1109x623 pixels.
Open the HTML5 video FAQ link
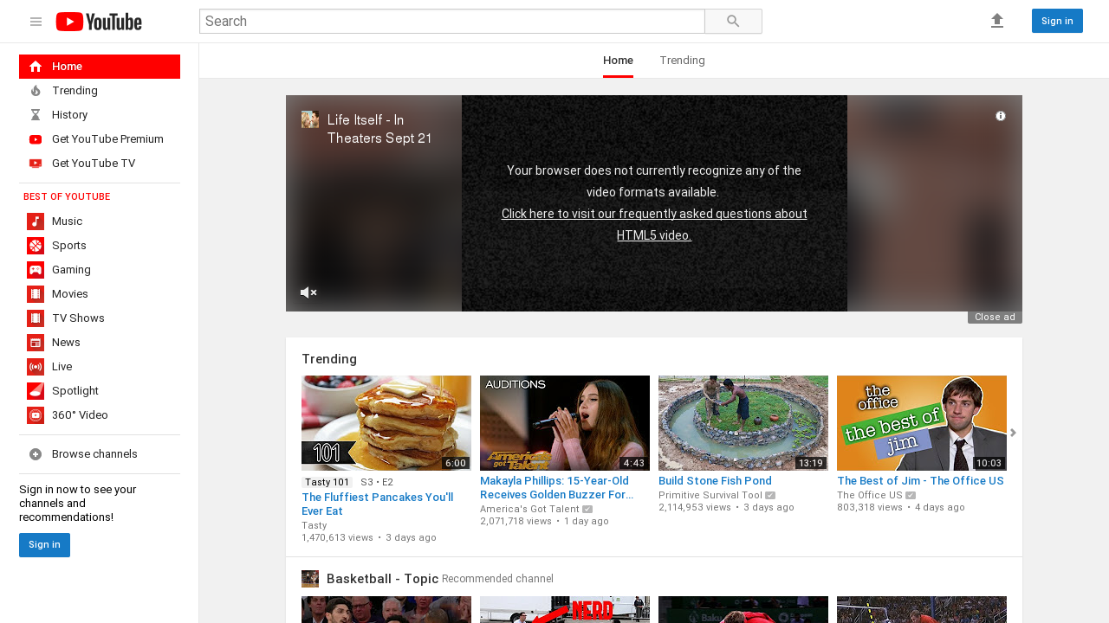pyautogui.click(x=654, y=224)
